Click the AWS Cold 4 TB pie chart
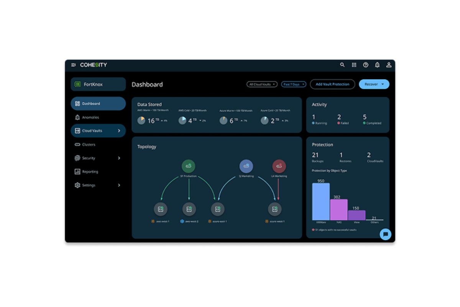 tap(182, 120)
